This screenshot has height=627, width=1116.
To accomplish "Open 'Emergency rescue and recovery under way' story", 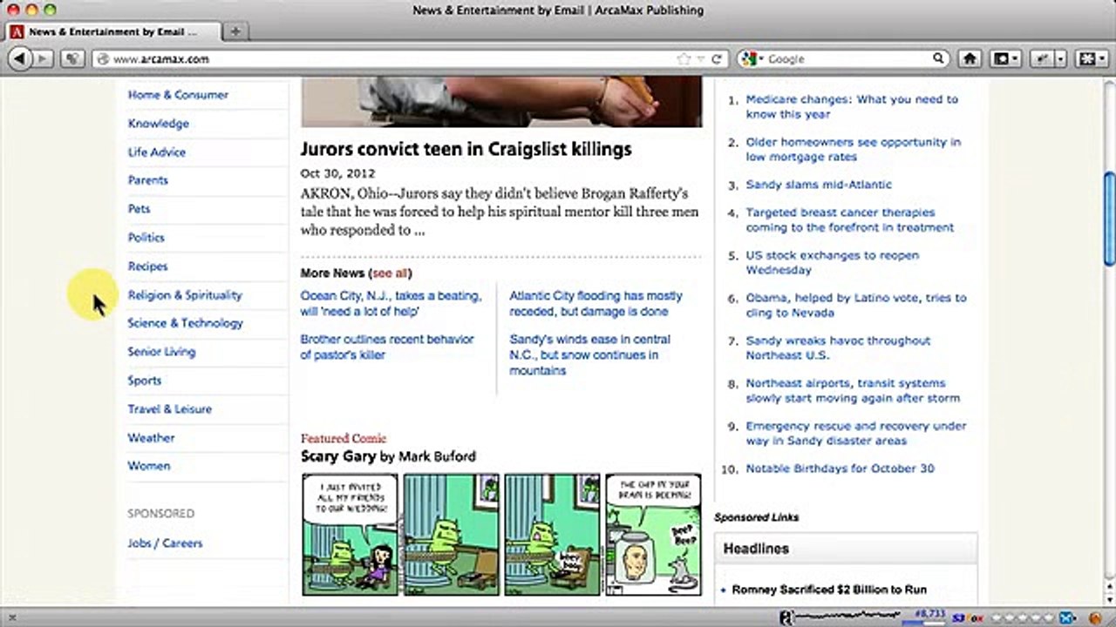I will [x=856, y=433].
